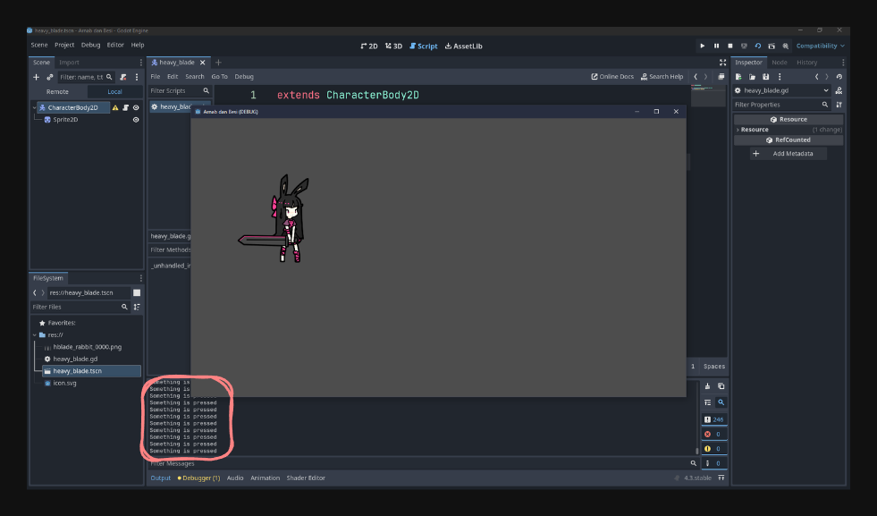Switch to the Node tab

coord(780,63)
